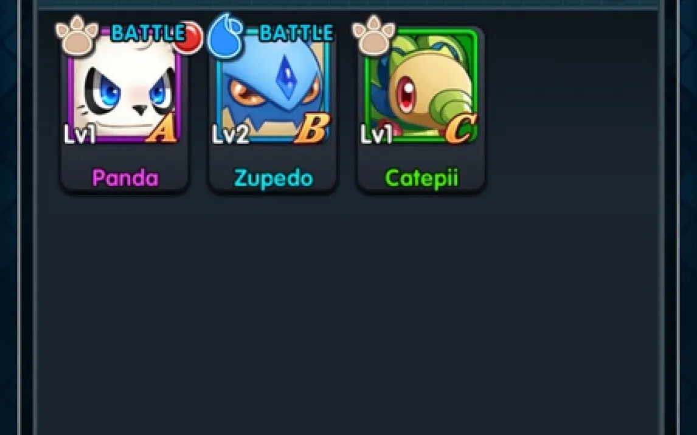Click the Panda name label
This screenshot has width=697, height=435.
(x=125, y=178)
